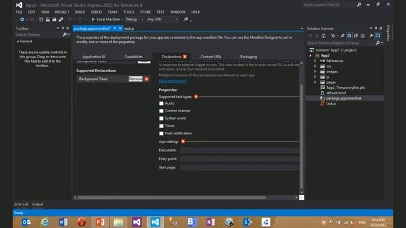Viewport: 406px width, 228px height.
Task: Pin the Solution Explorer panel
Action: point(376,28)
